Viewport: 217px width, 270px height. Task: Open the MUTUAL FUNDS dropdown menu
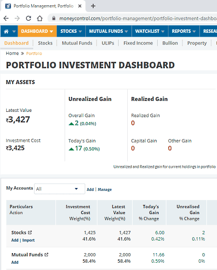[108, 31]
